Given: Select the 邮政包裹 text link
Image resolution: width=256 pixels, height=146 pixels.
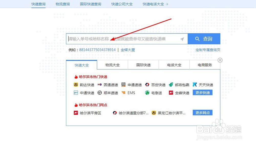Looking at the screenshot, I should tap(182, 85).
